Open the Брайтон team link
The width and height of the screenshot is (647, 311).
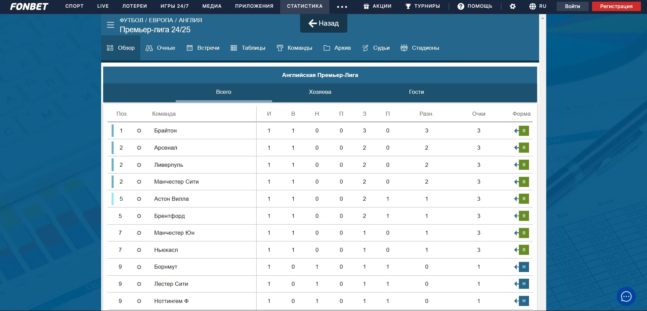165,131
